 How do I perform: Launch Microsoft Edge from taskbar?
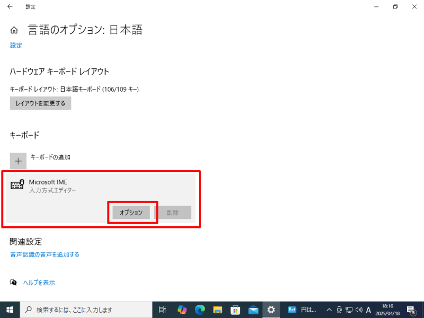(x=200, y=310)
